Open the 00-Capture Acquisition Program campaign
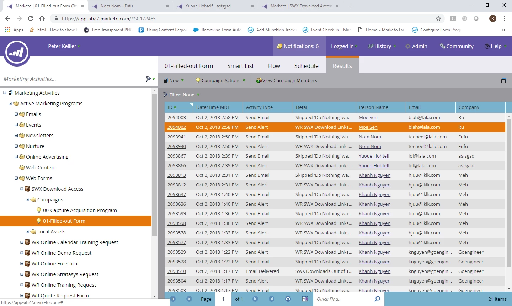The height and width of the screenshot is (306, 512). [80, 210]
